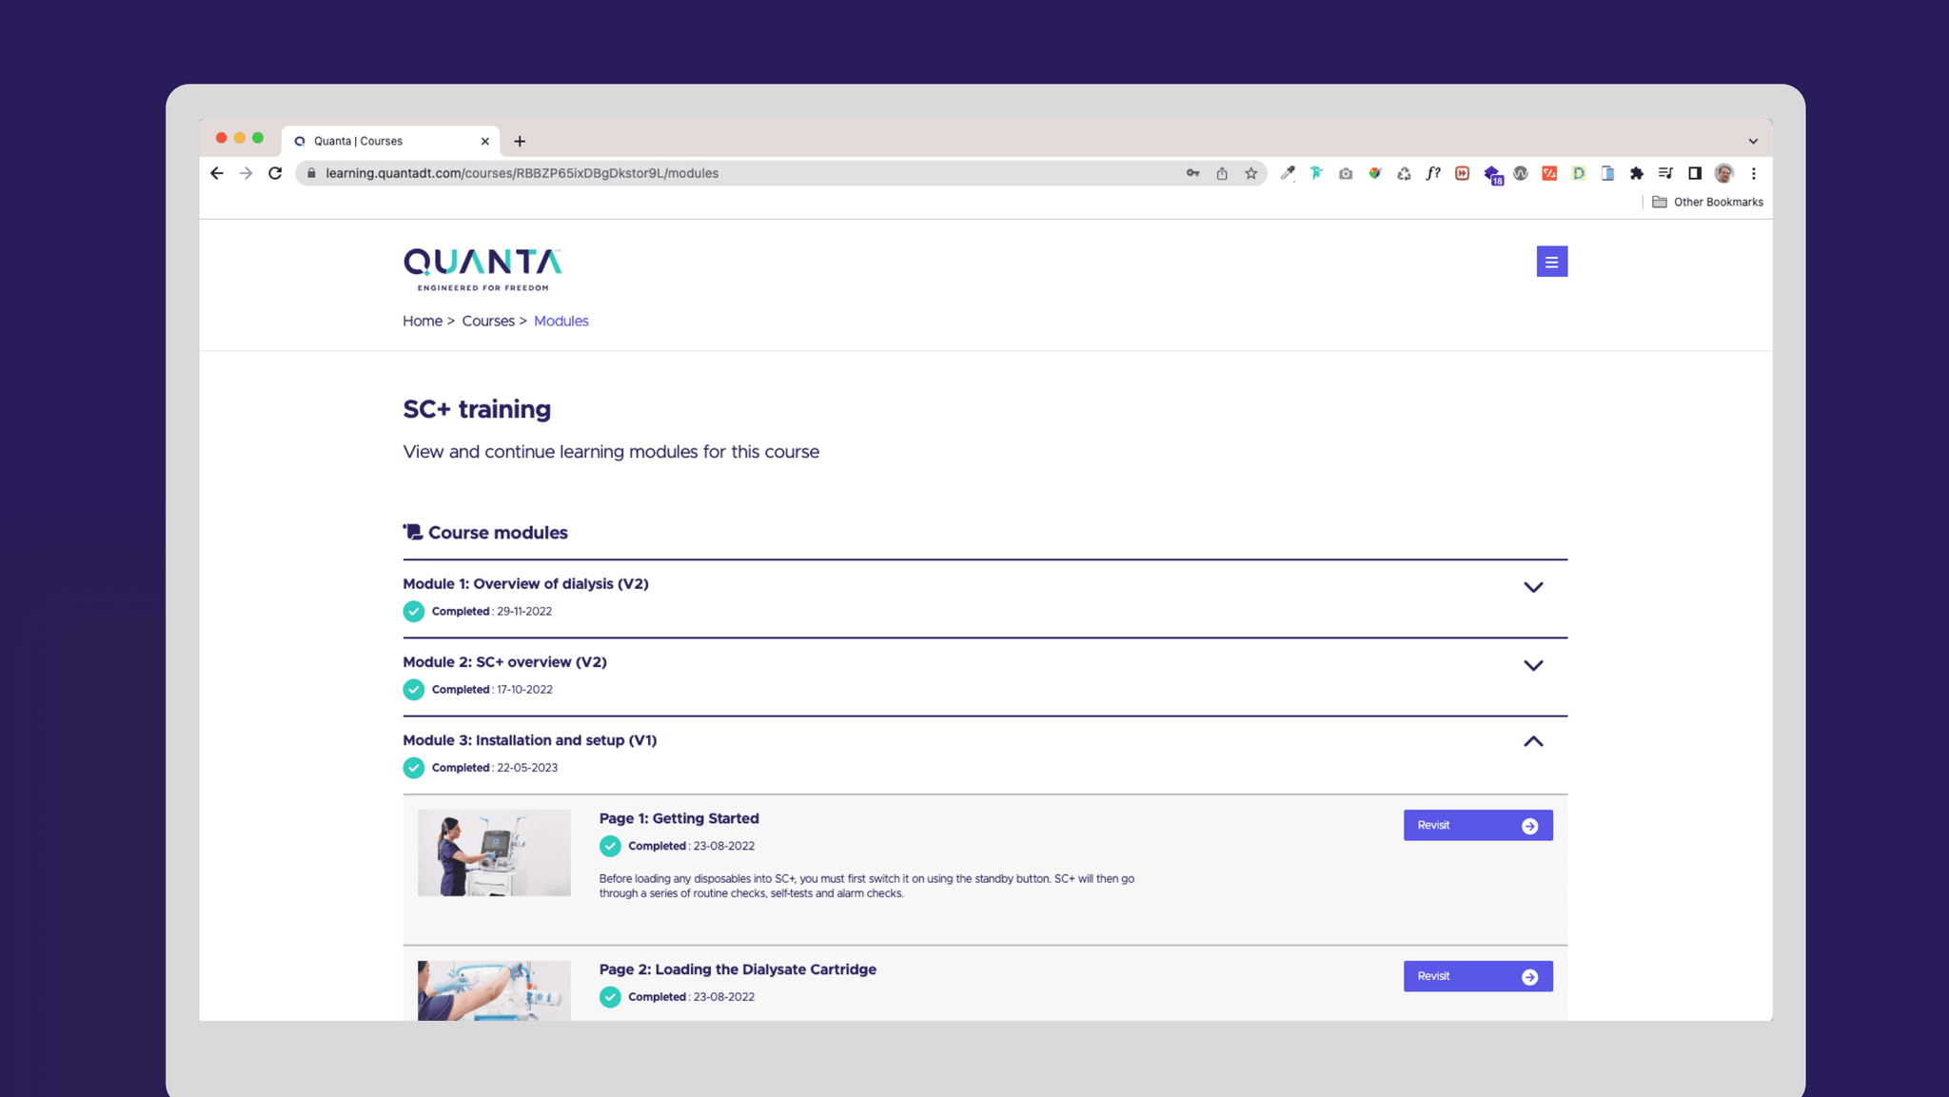Go to the Courses breadcrumb link
This screenshot has height=1097, width=1949.
(487, 321)
